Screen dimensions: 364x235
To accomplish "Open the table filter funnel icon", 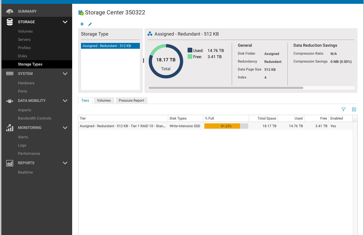I will 343,109.
